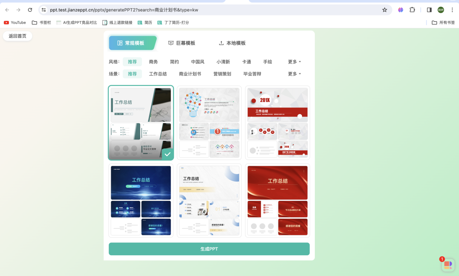Select the 简约 style filter
The height and width of the screenshot is (276, 459).
tap(174, 62)
